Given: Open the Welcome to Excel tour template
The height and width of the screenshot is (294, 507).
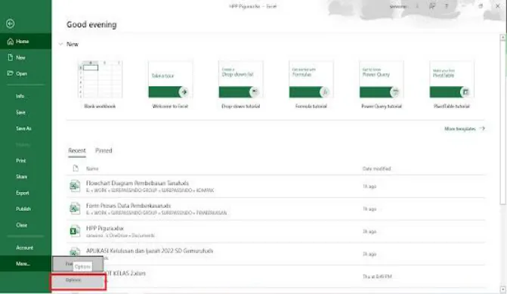Looking at the screenshot, I should (x=170, y=84).
